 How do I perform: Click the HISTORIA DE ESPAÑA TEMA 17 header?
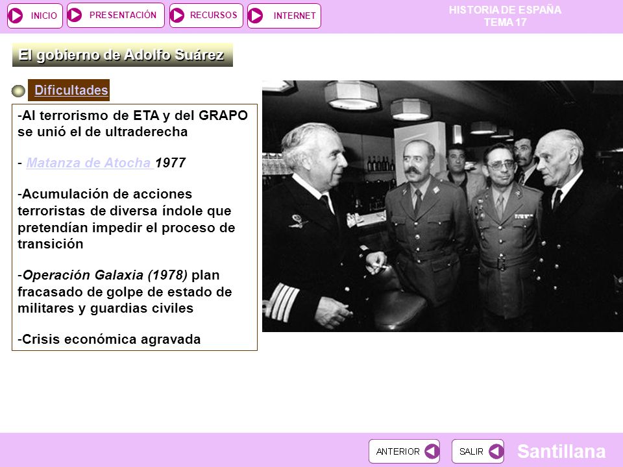click(x=505, y=16)
